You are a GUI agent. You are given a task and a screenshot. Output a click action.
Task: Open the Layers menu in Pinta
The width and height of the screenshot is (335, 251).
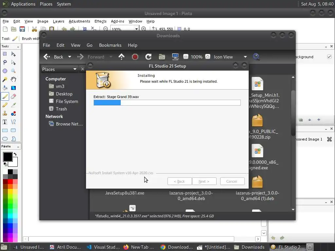click(59, 21)
